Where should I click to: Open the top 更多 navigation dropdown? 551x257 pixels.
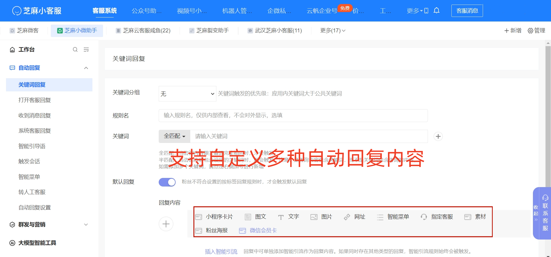[415, 11]
